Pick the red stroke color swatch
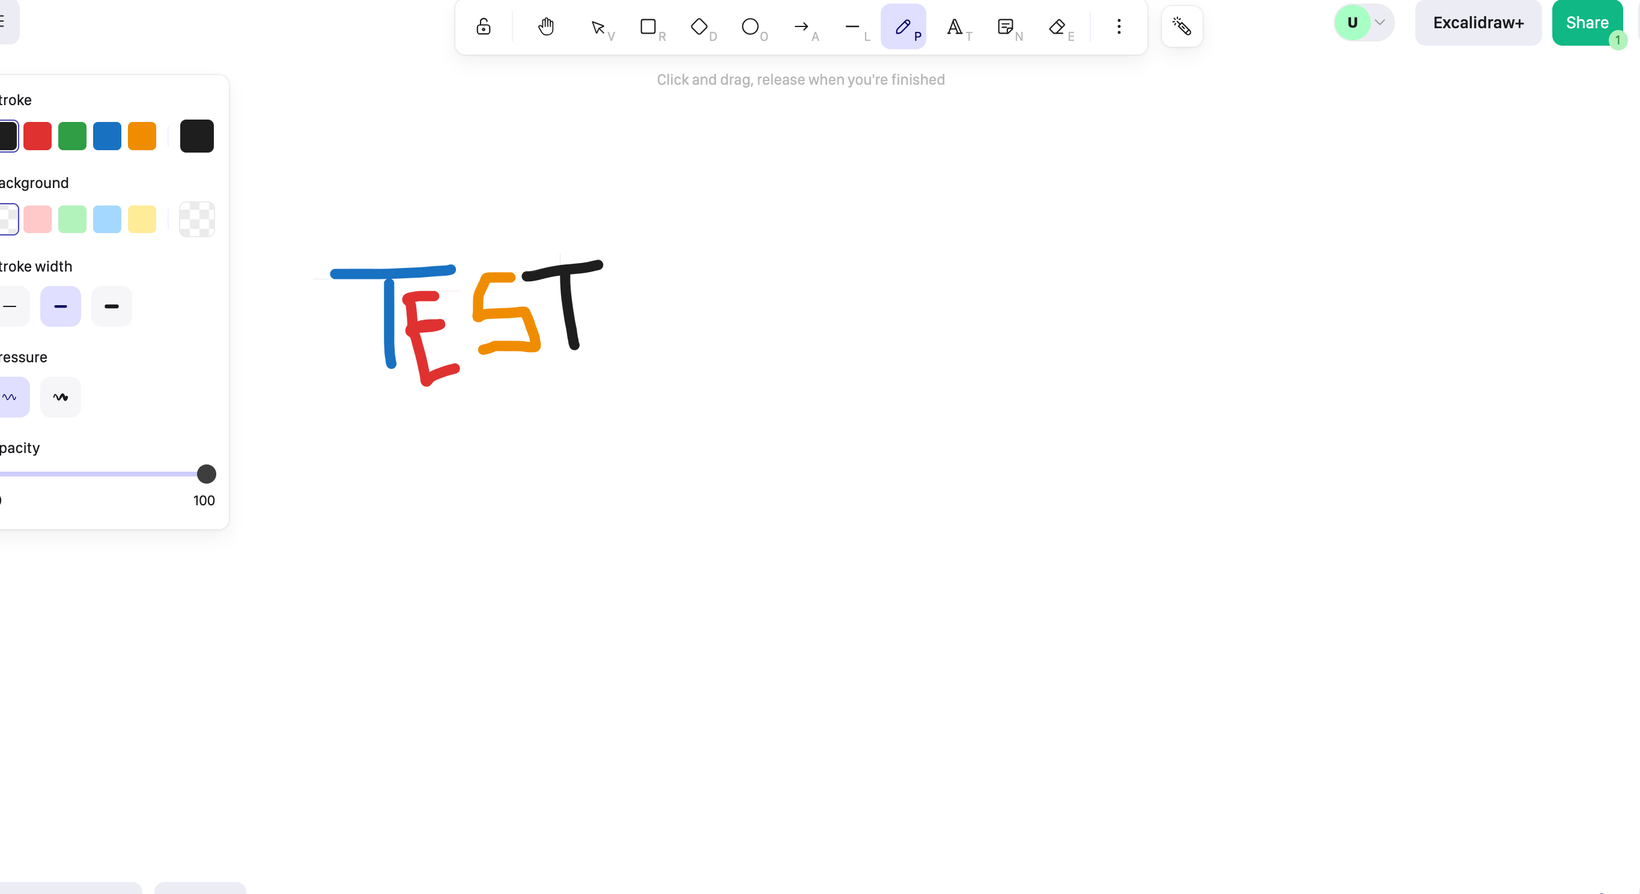Viewport: 1640px width, 894px height. point(38,136)
